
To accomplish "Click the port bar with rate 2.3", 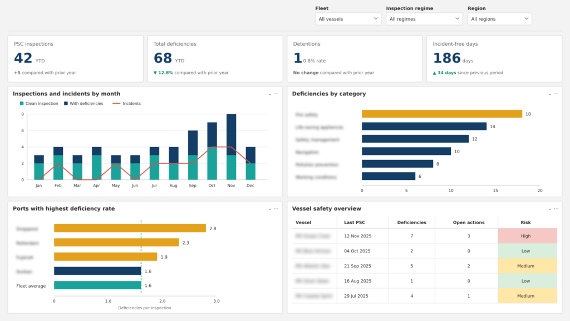I will pos(116,242).
